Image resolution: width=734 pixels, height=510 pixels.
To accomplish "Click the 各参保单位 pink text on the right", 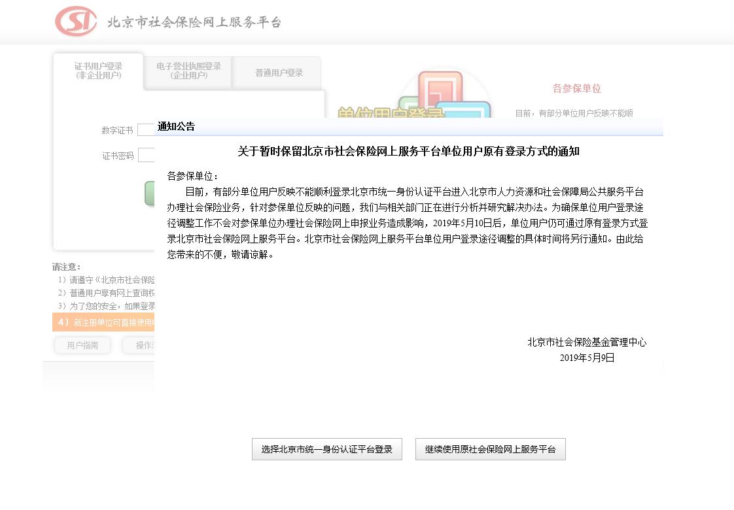I will click(576, 89).
